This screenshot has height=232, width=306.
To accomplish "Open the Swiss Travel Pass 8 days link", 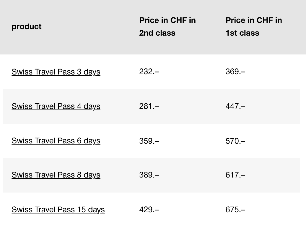I will [56, 175].
